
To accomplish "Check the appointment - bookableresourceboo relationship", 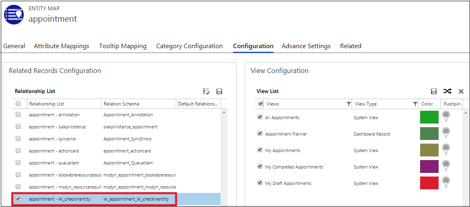I will 18,175.
